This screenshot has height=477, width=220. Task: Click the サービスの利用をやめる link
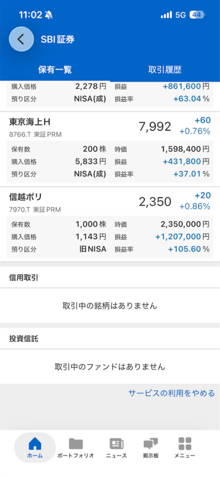(x=172, y=393)
